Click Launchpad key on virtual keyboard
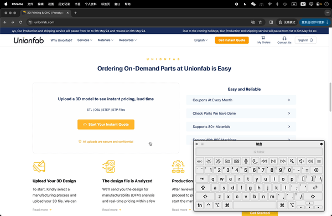Image resolution: width=332 pixels, height=216 pixels. pos(236,161)
